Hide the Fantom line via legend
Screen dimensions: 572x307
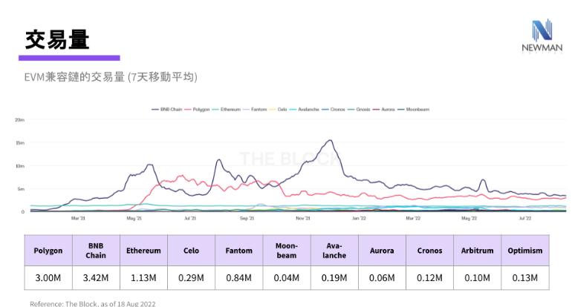click(259, 109)
